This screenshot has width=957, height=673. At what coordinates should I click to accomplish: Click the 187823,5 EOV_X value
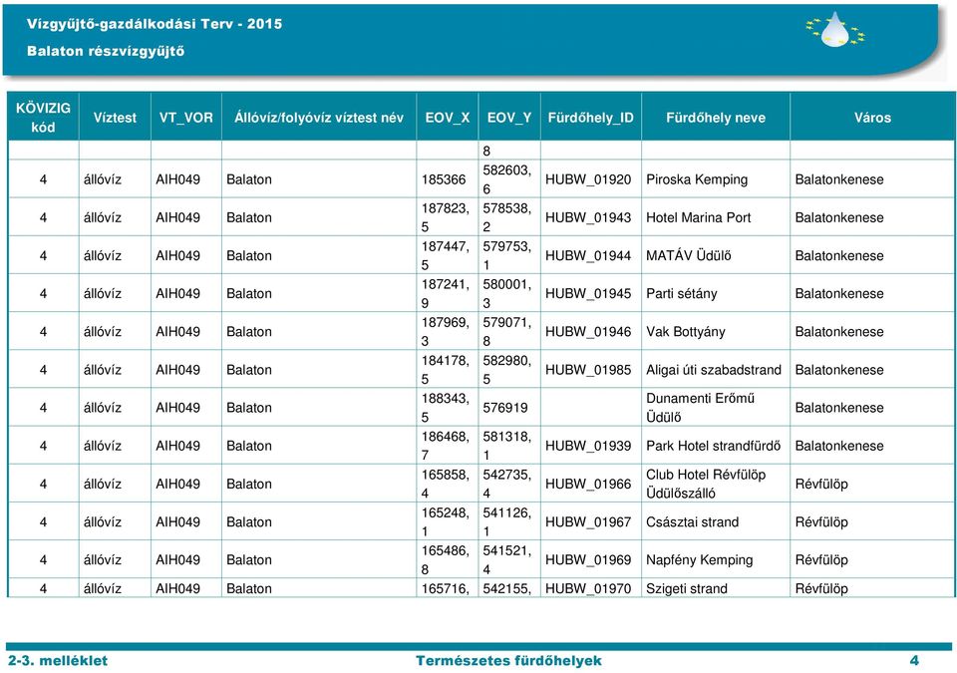tap(446, 217)
